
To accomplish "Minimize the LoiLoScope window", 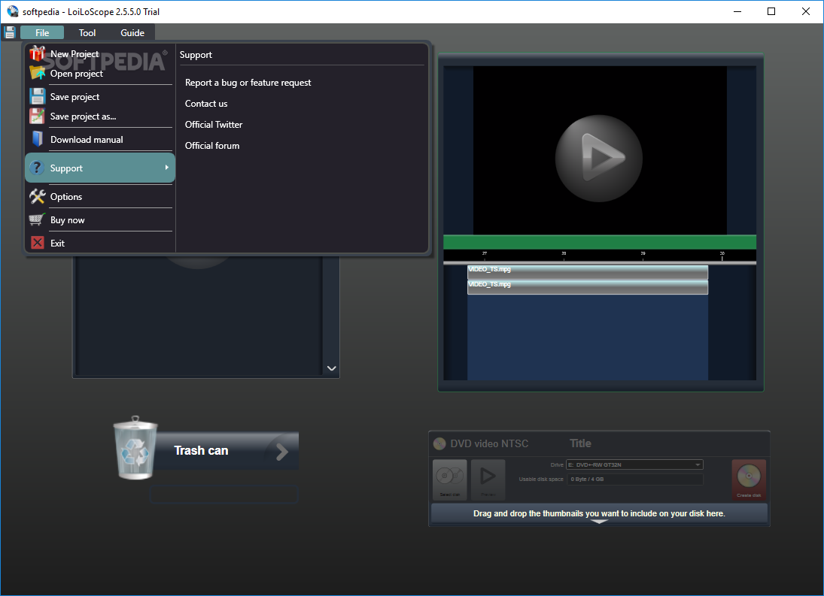I will pyautogui.click(x=737, y=11).
